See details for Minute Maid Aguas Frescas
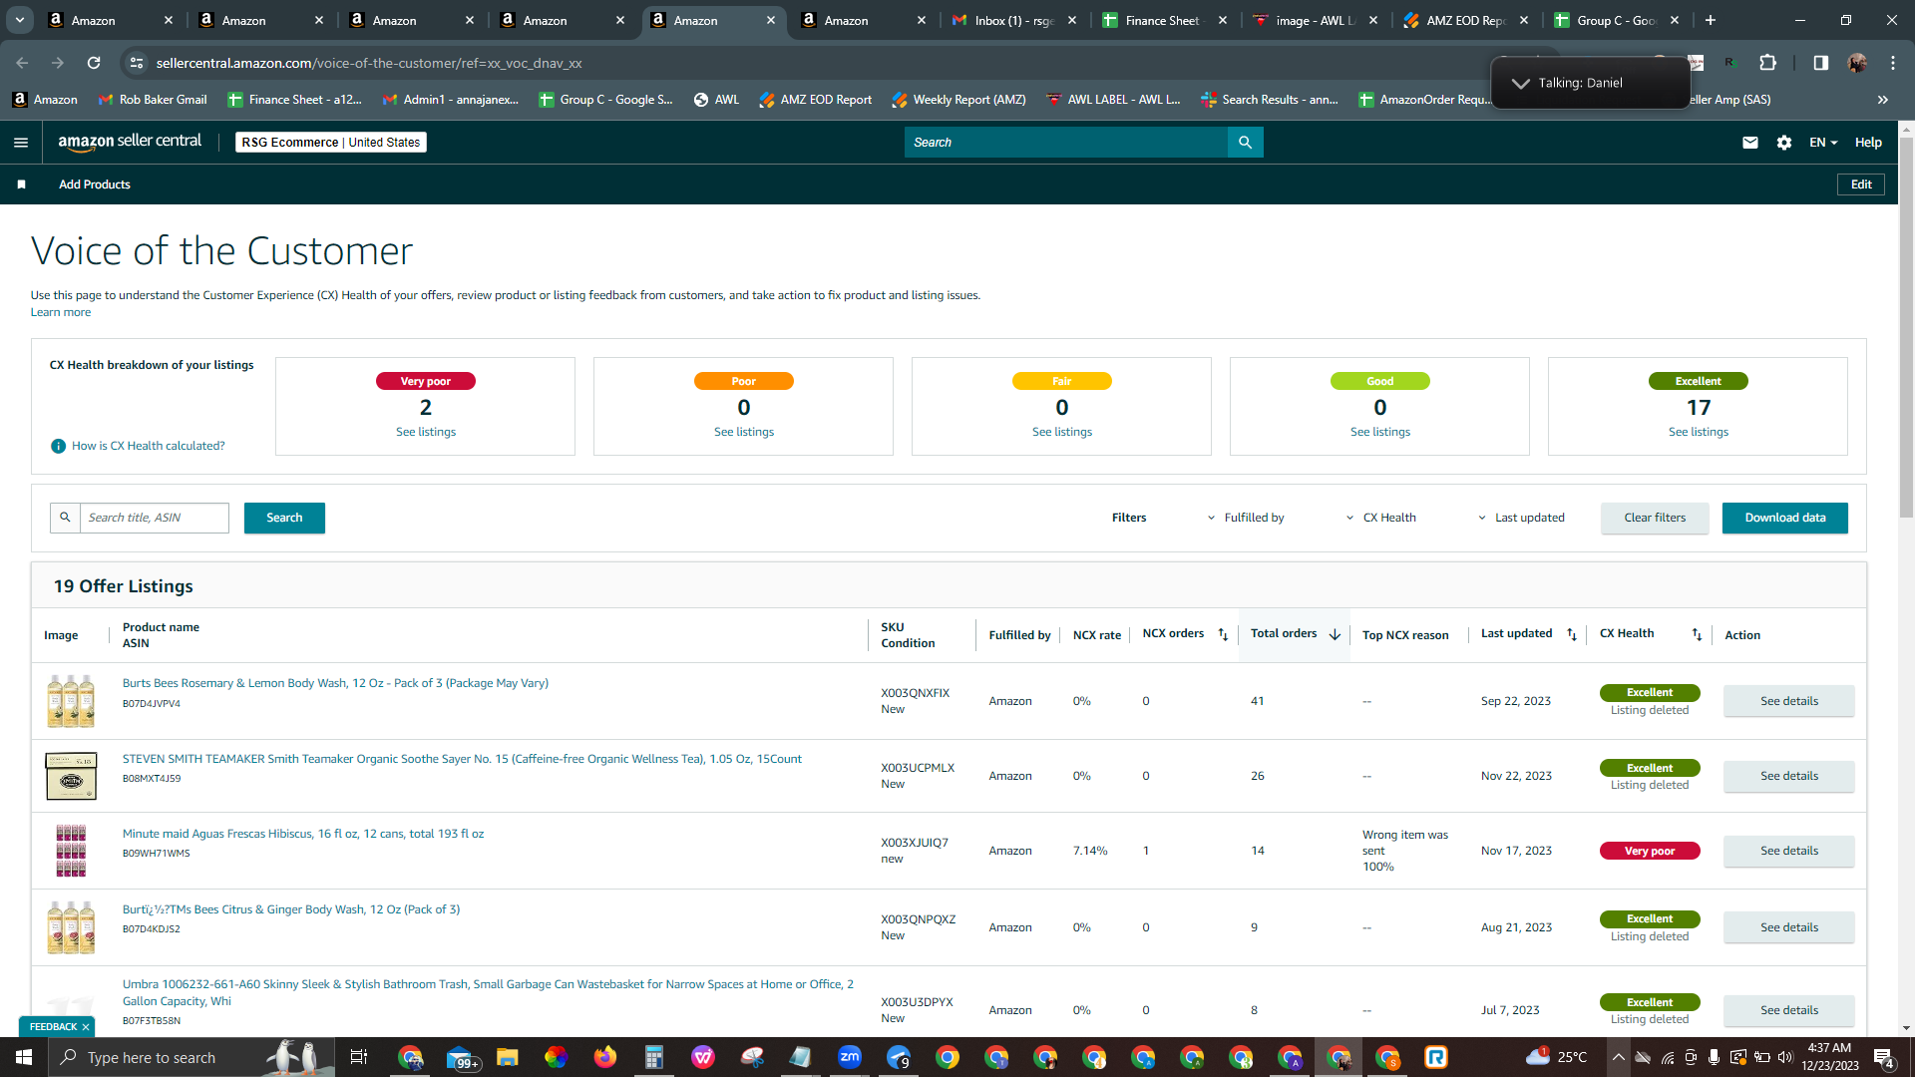 click(1789, 851)
